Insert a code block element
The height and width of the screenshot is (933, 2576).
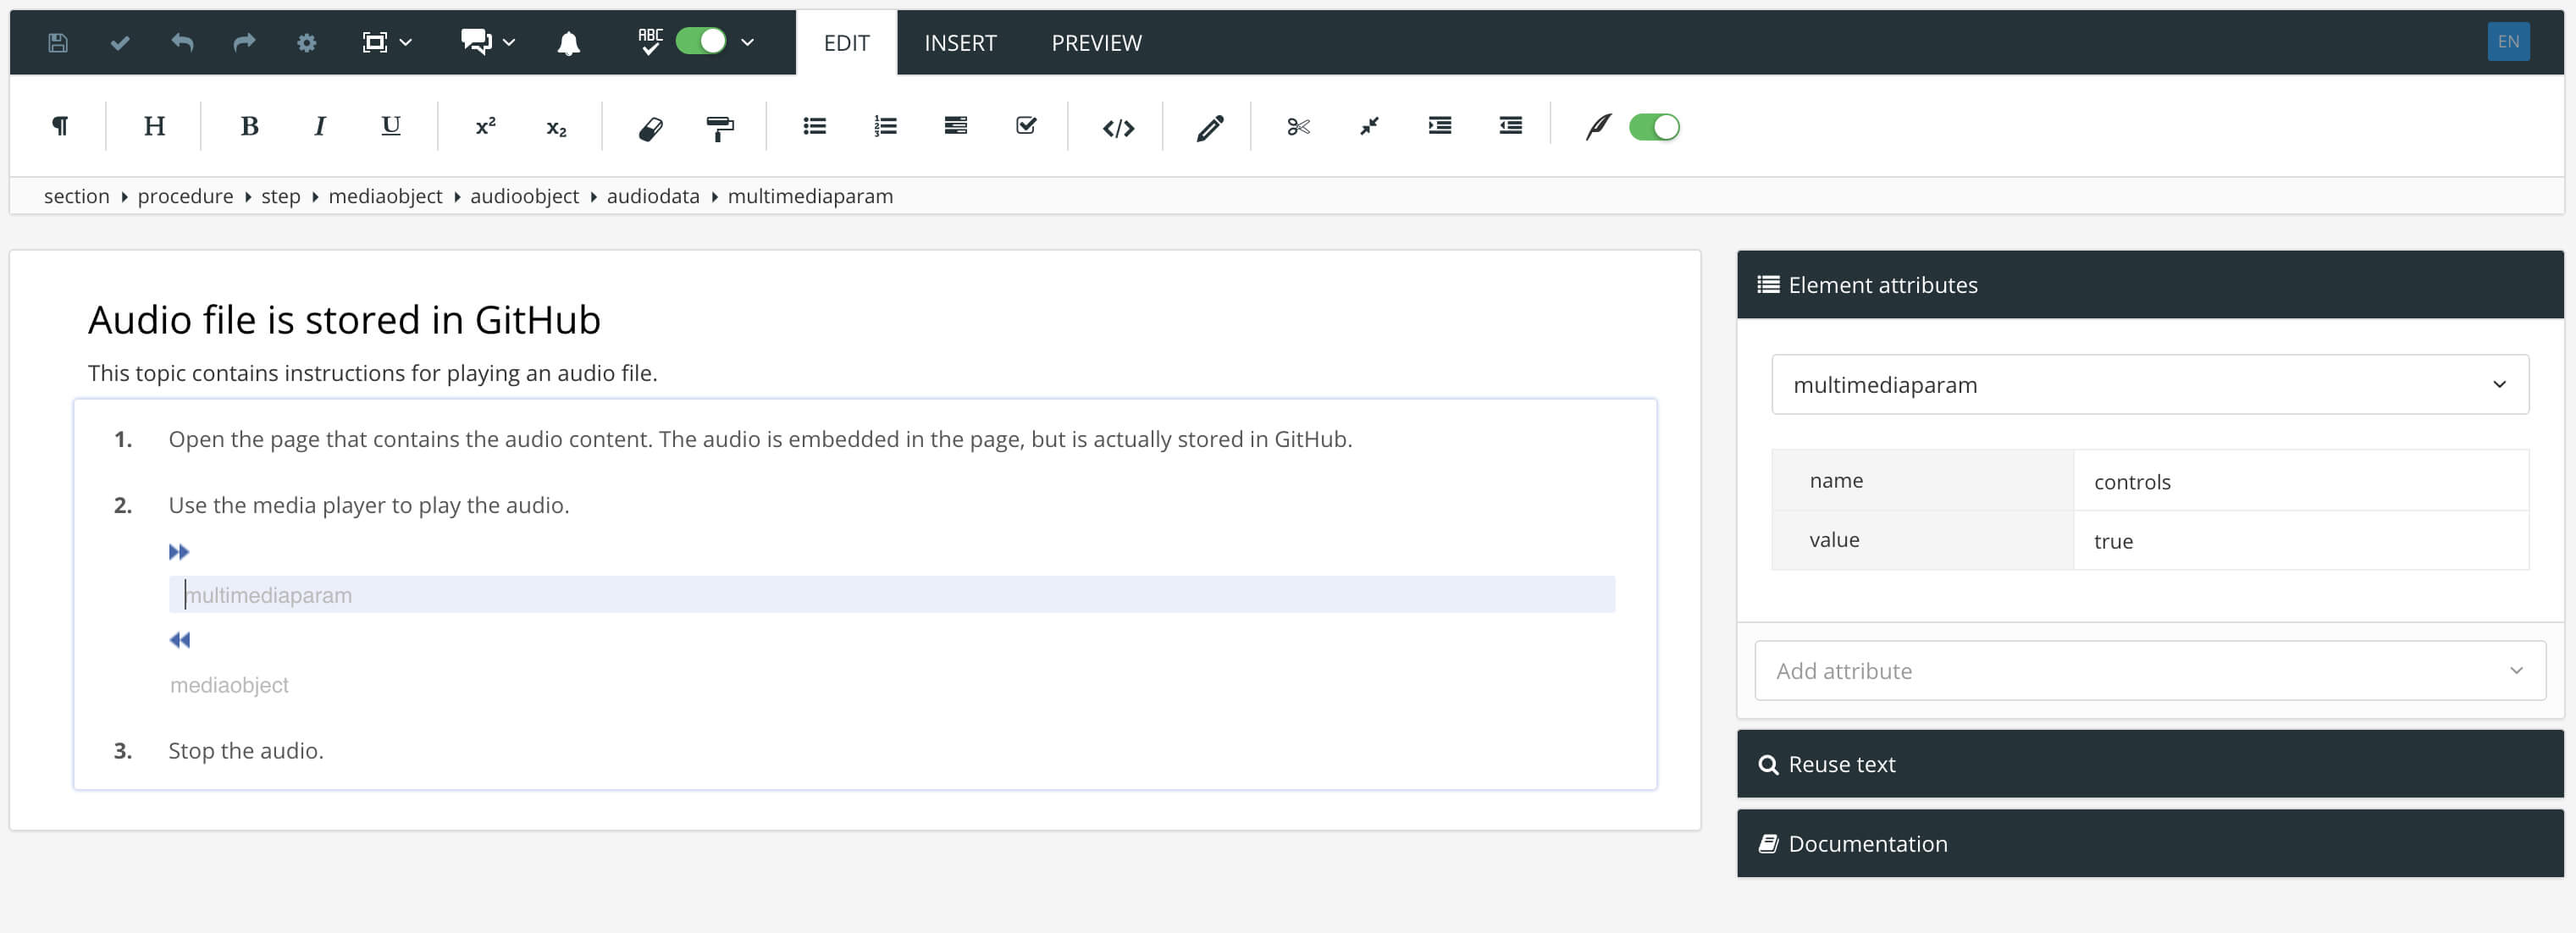point(1117,126)
